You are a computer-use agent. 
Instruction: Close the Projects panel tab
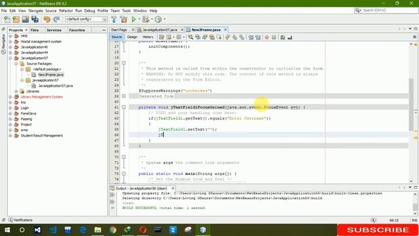26,30
